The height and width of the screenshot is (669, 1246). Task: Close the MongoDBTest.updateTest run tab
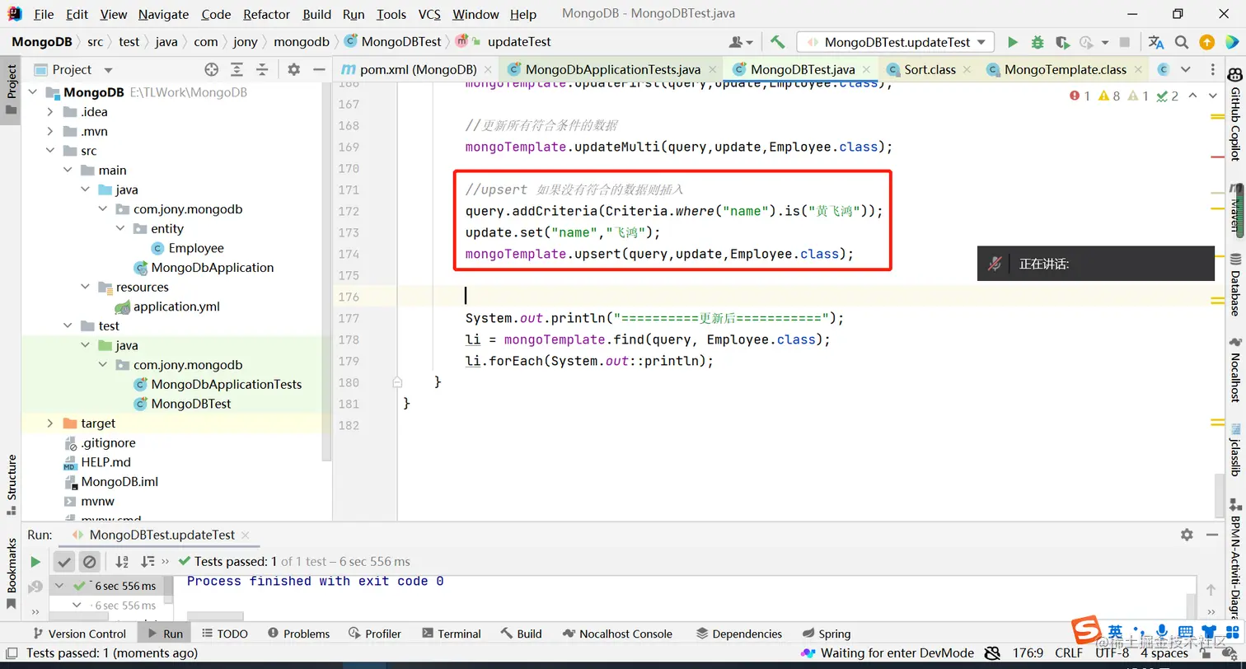245,536
